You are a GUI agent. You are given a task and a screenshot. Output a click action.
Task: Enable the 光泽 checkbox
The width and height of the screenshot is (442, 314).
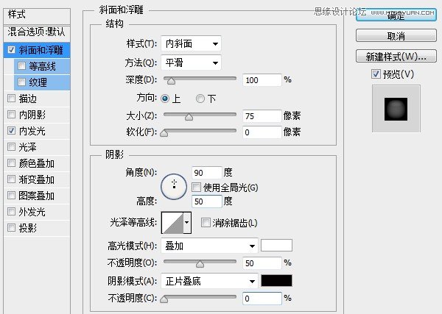click(x=11, y=146)
